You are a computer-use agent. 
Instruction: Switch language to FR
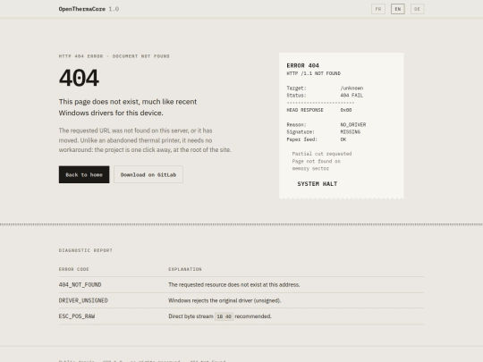pyautogui.click(x=378, y=9)
